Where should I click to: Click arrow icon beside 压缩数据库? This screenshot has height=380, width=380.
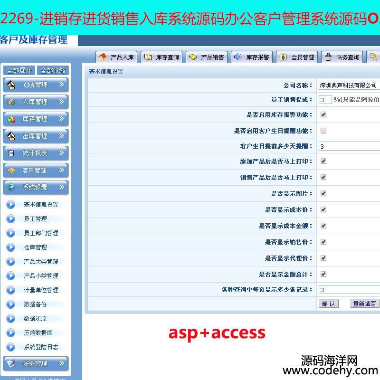coord(10,333)
